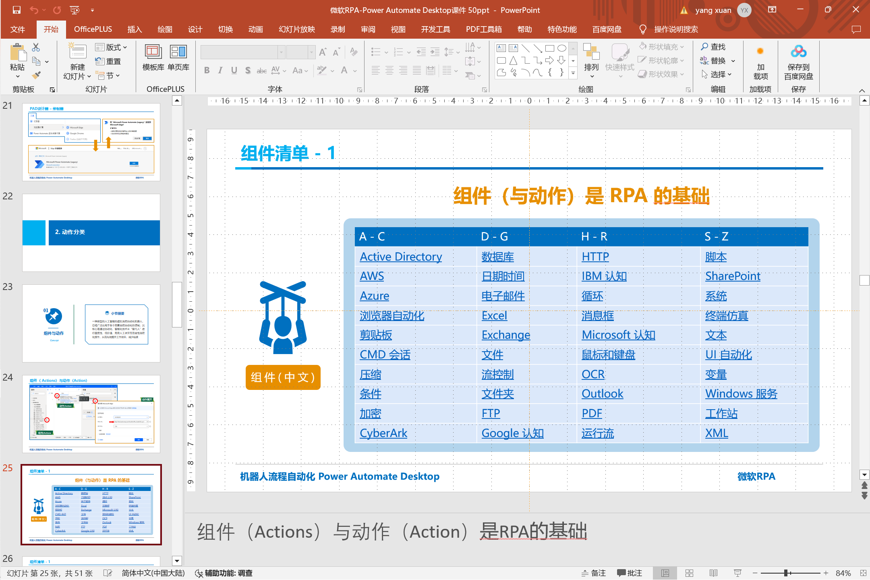Click the 替换 replace button
The height and width of the screenshot is (580, 870).
pos(713,60)
